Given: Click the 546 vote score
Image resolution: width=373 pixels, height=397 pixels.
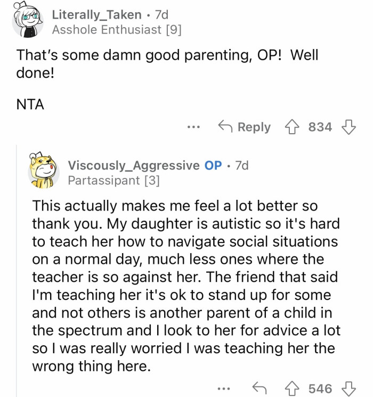Looking at the screenshot, I should pyautogui.click(x=320, y=388).
